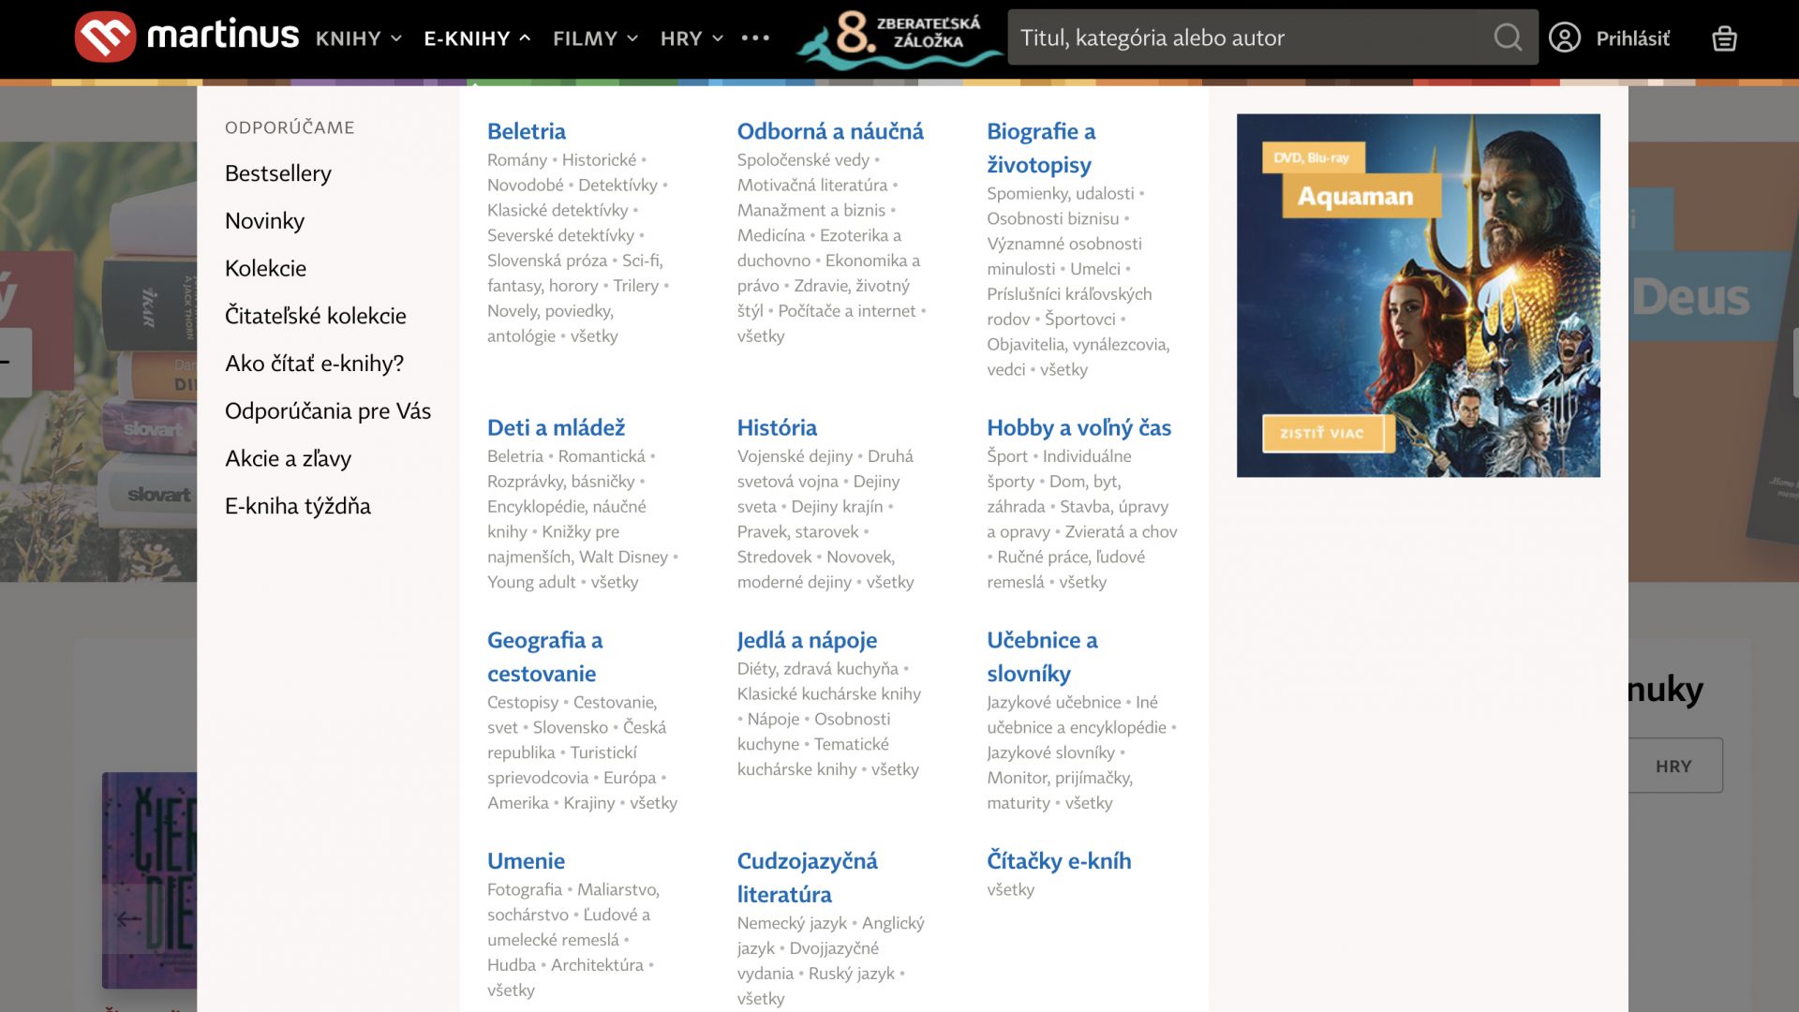The width and height of the screenshot is (1799, 1012).
Task: Open the three-dots more menu
Action: coord(755,38)
